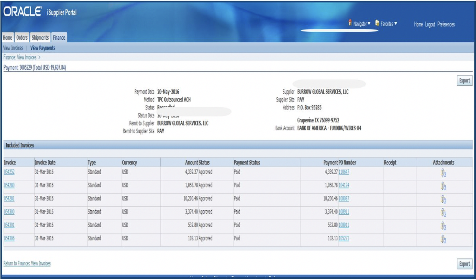Switch to the Orders tab
476x280 pixels.
coord(22,38)
